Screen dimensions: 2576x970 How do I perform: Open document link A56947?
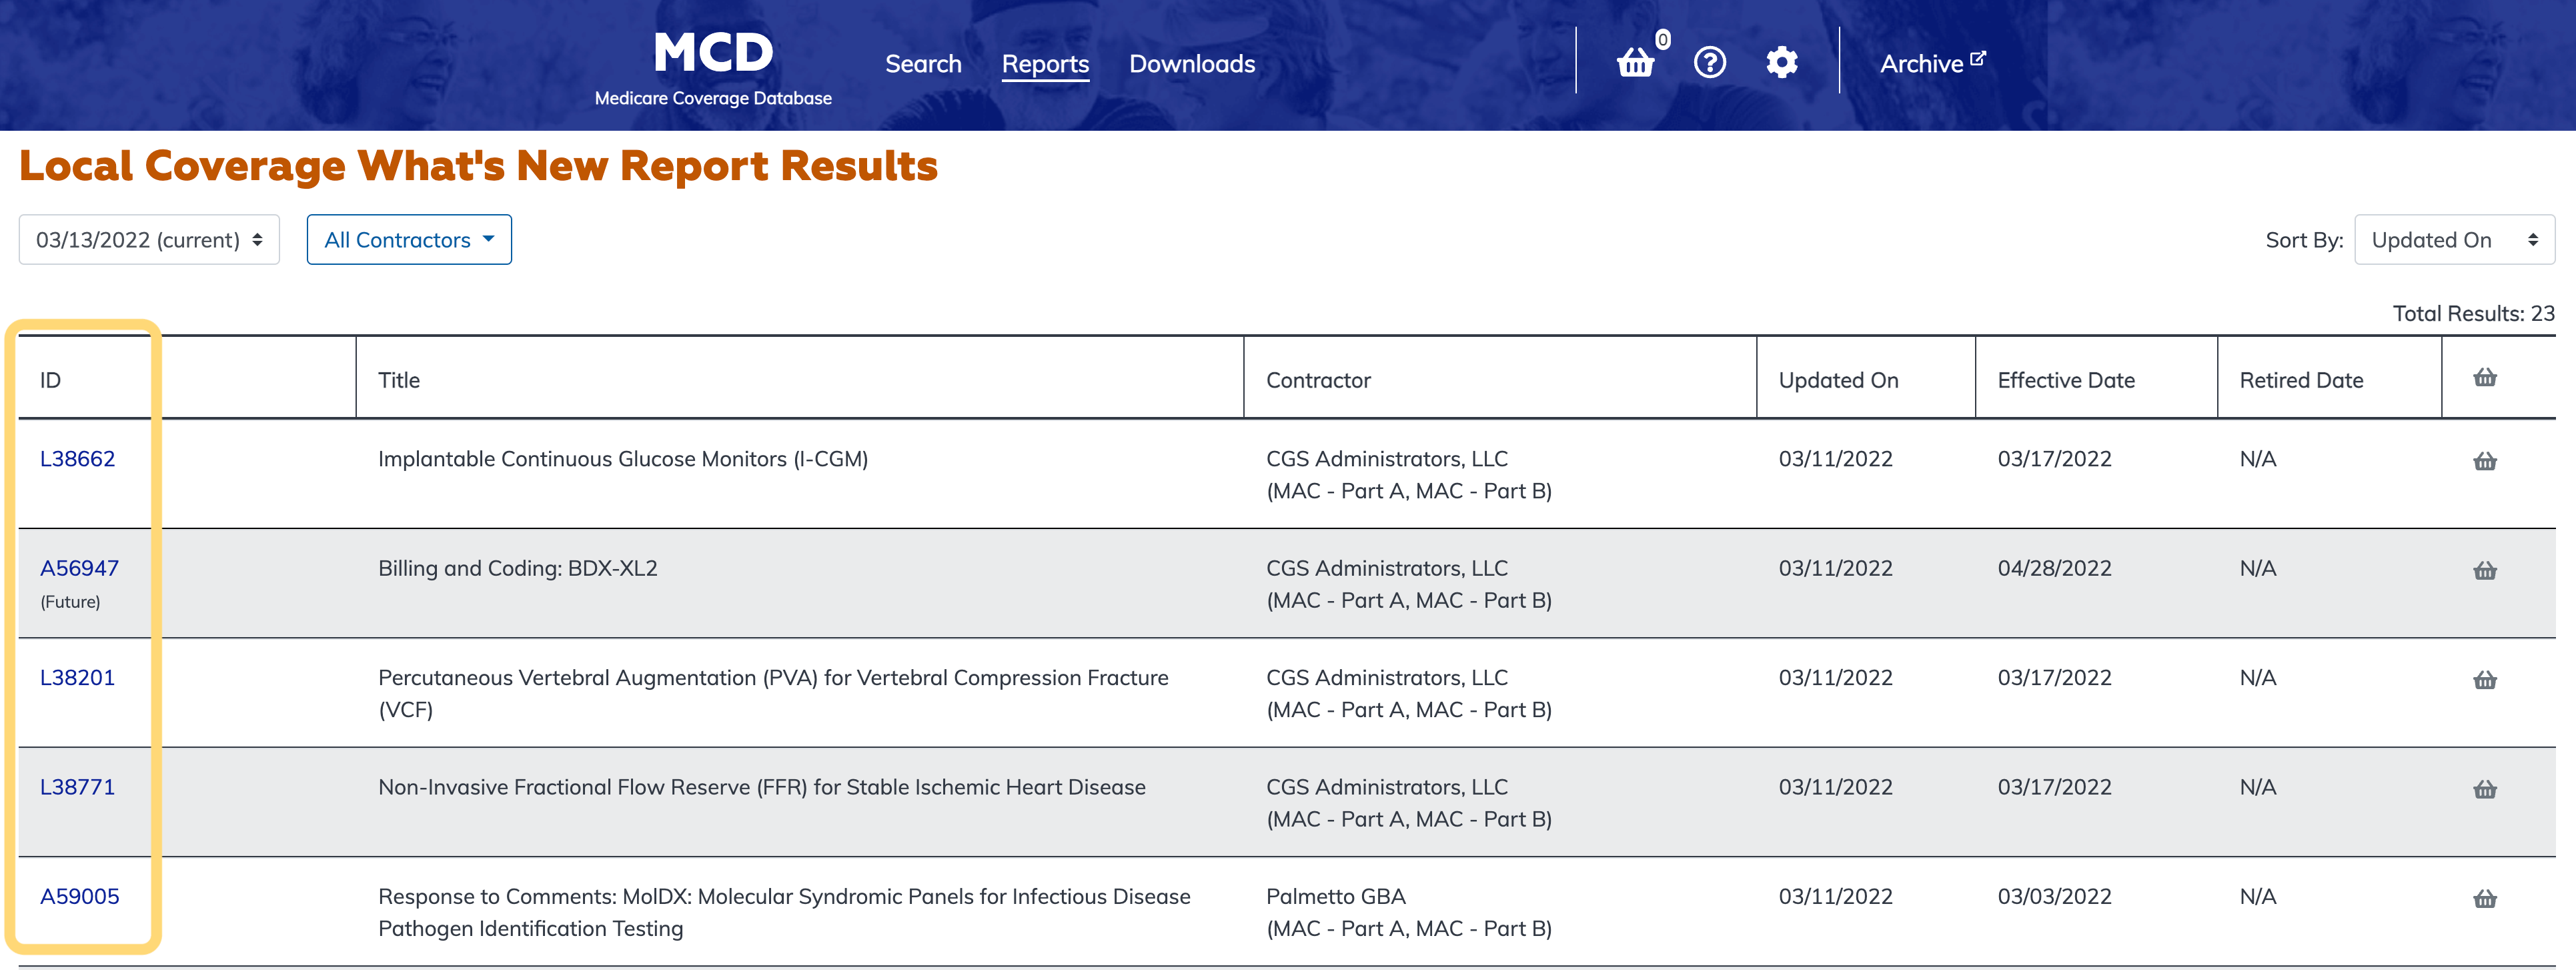79,568
